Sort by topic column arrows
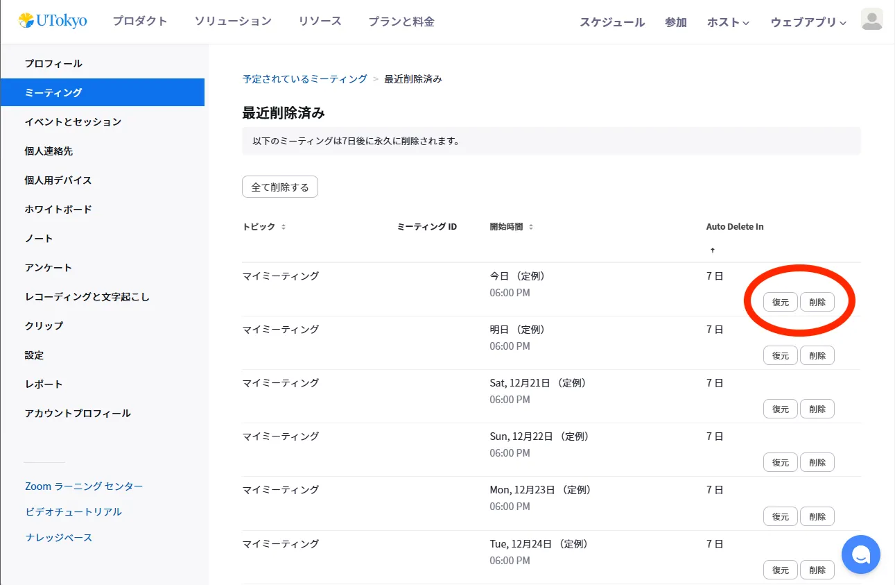895x585 pixels. point(284,227)
